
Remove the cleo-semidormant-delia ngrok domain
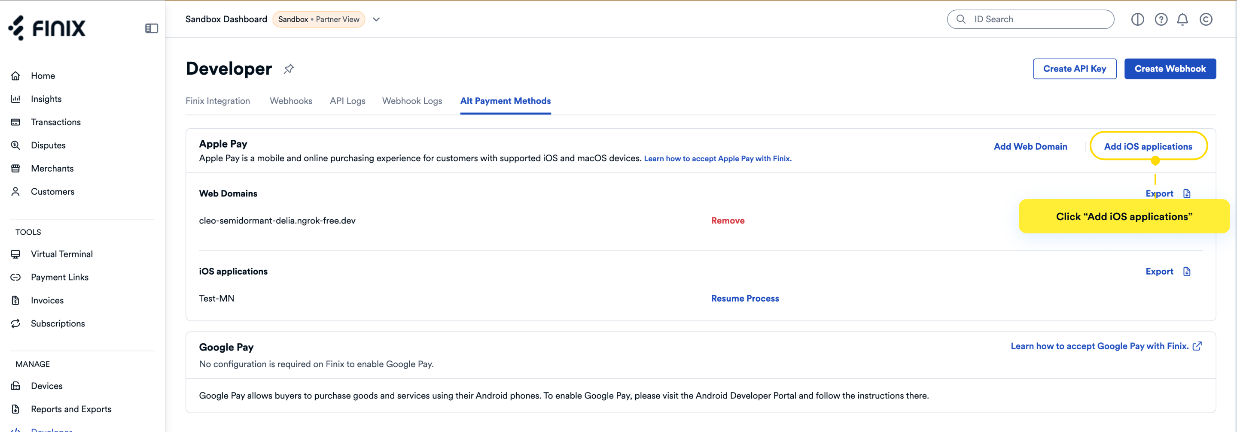click(728, 221)
